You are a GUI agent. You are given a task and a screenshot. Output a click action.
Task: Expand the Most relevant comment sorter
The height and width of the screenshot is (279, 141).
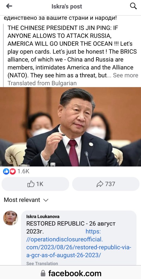point(26,200)
